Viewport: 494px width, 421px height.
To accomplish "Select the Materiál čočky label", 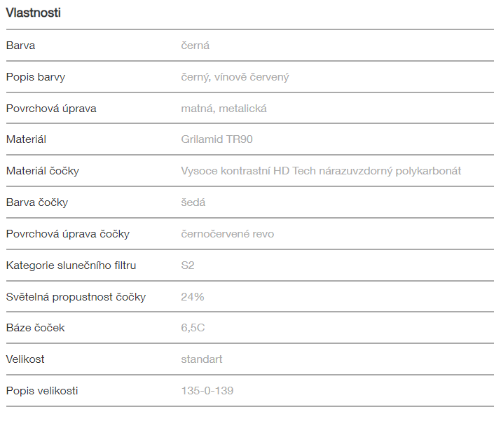I will [42, 171].
